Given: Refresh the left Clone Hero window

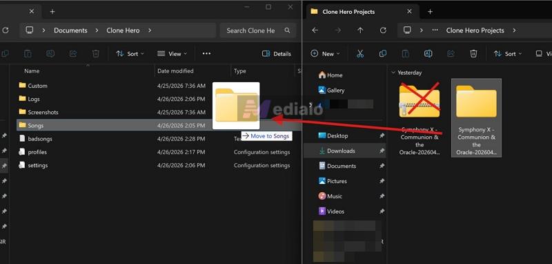Looking at the screenshot, I should 6,30.
